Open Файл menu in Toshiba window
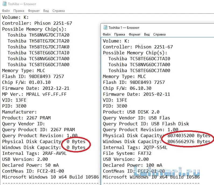214x185 pixels. click(6, 11)
